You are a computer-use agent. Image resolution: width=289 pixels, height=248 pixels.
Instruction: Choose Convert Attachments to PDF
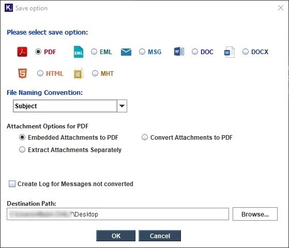[x=145, y=137]
